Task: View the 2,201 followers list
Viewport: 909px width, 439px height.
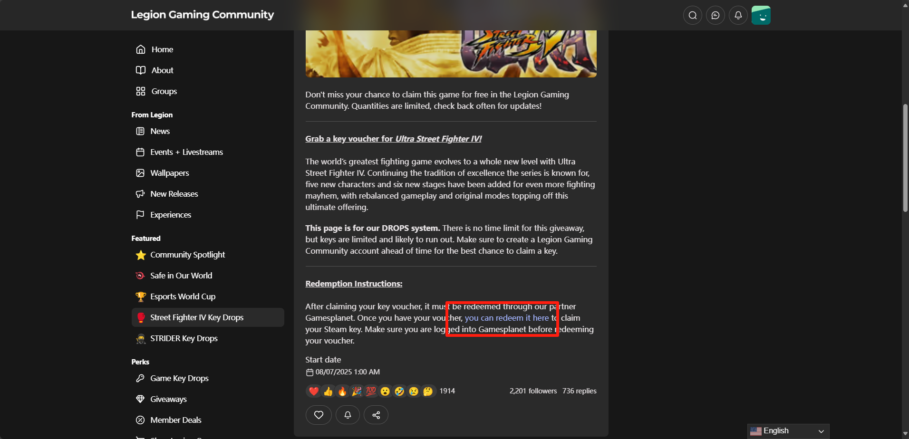Action: (x=533, y=391)
